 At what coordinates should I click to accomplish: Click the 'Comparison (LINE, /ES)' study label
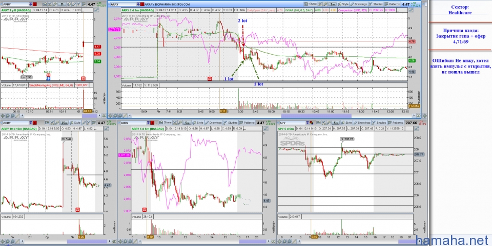[353, 10]
